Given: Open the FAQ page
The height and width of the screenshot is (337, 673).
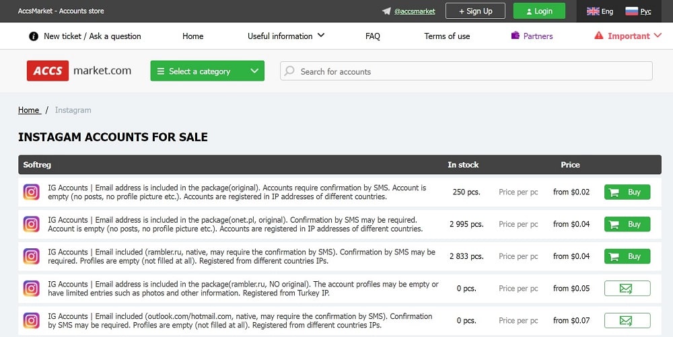Looking at the screenshot, I should [373, 36].
